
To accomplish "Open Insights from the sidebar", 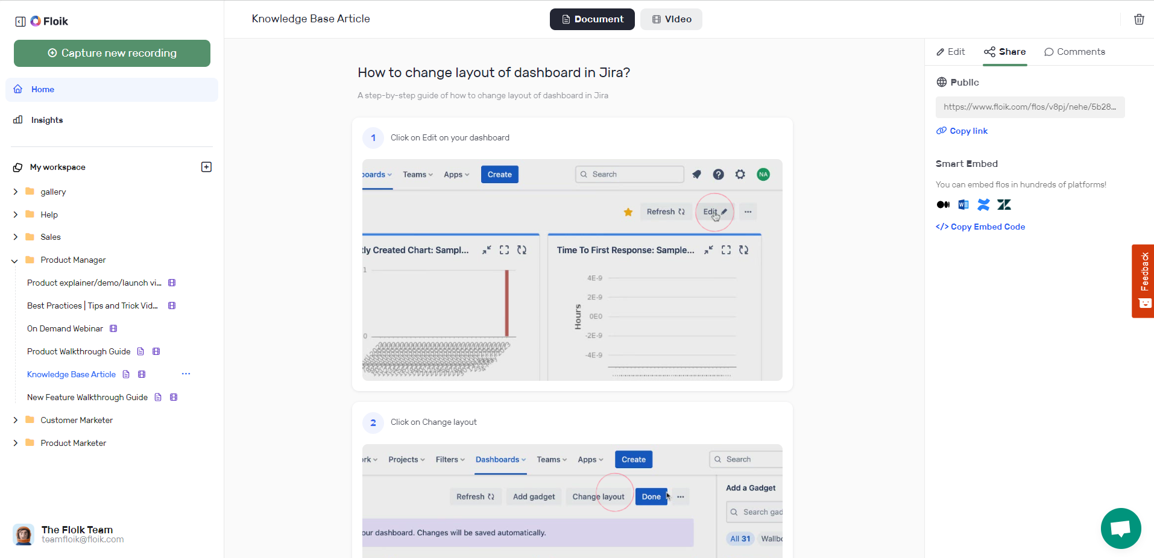I will [46, 120].
